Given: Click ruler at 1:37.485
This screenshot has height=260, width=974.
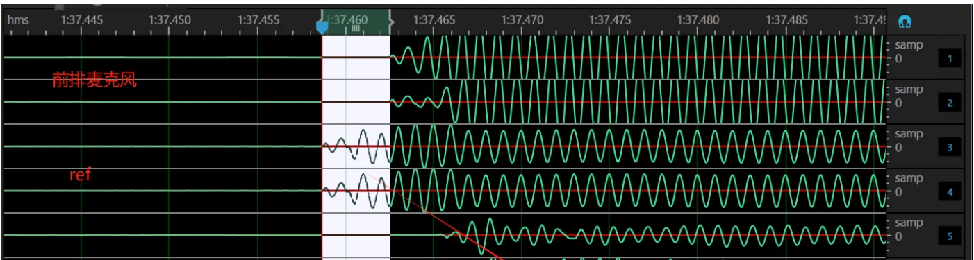Looking at the screenshot, I should point(786,20).
